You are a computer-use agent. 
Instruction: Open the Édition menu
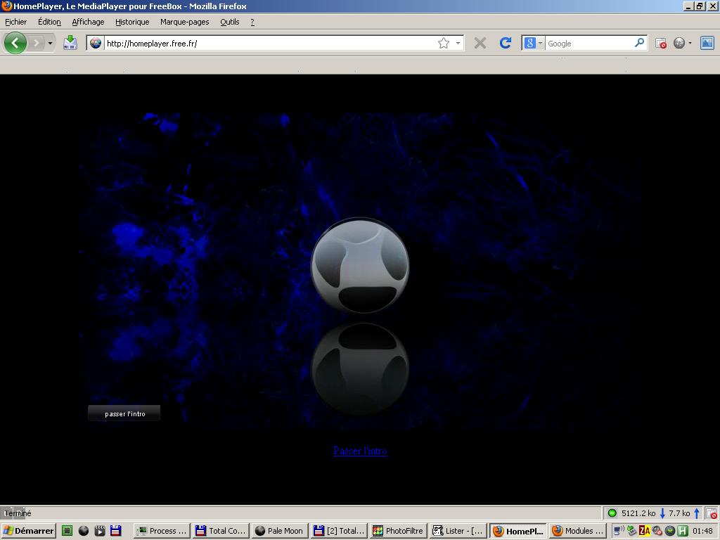point(49,22)
